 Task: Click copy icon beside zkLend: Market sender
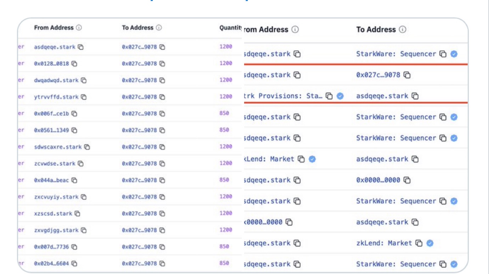(x=301, y=159)
